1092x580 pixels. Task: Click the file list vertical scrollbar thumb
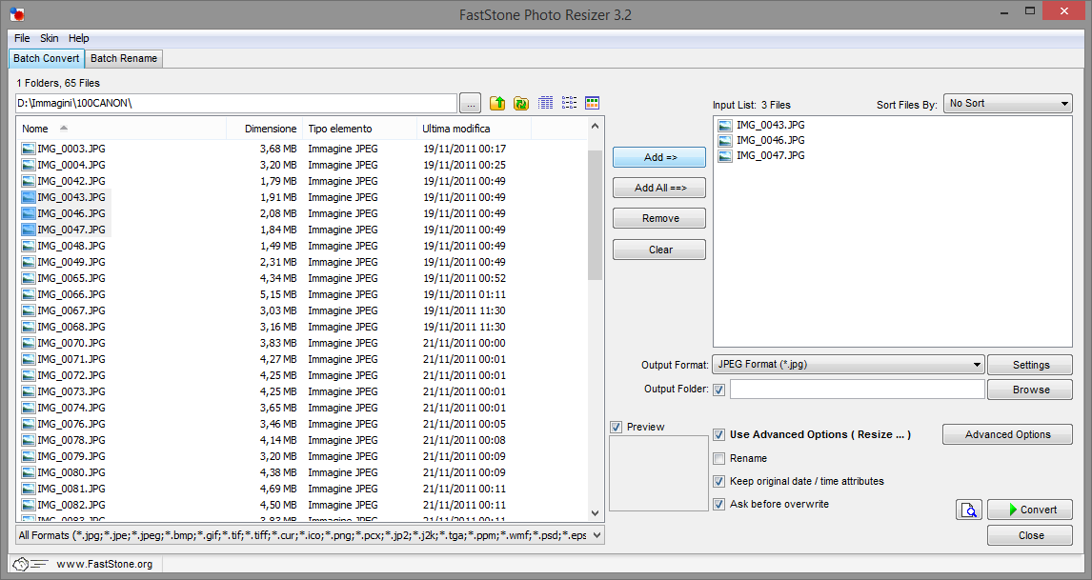coord(595,215)
